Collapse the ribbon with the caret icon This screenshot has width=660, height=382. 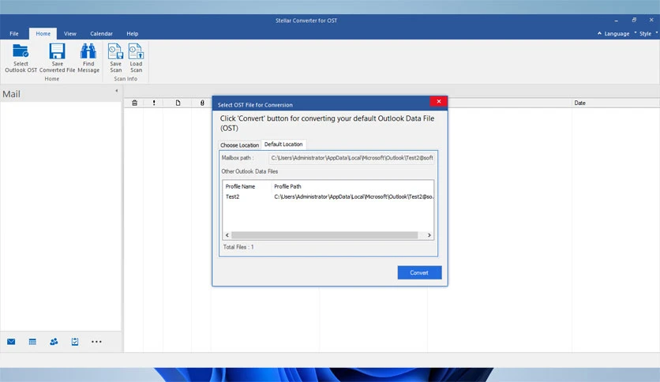click(x=599, y=33)
